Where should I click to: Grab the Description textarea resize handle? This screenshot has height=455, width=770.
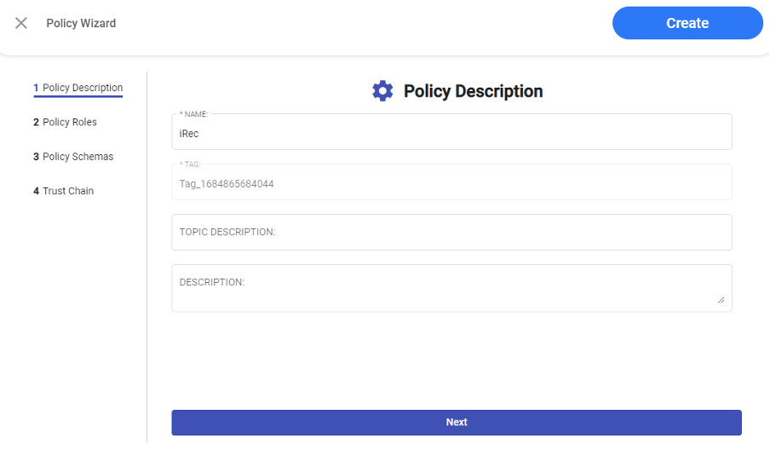pos(721,300)
